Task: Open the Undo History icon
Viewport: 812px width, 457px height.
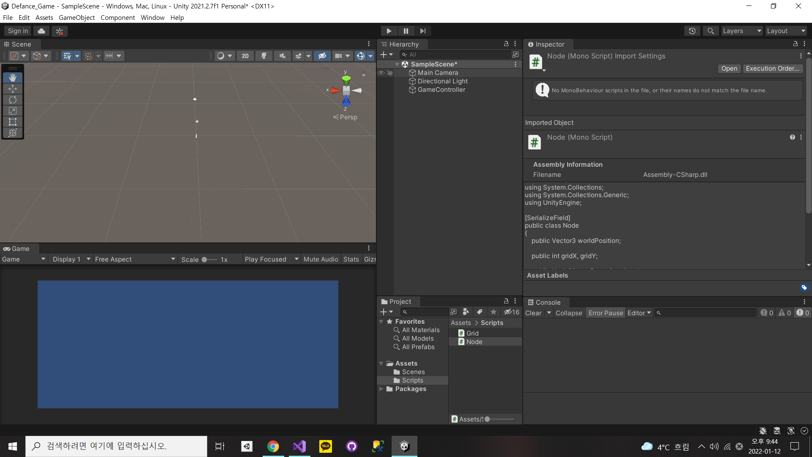Action: click(x=692, y=31)
